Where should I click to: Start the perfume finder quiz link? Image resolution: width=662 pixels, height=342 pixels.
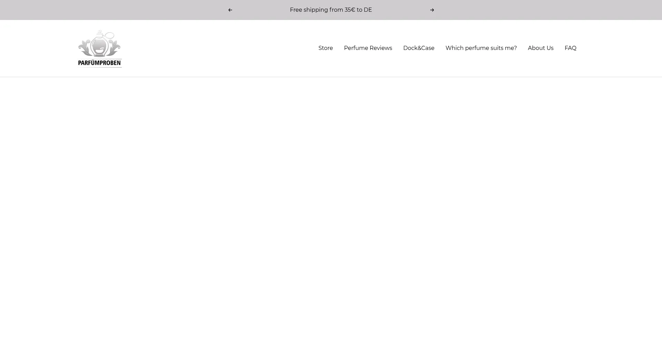tap(481, 48)
